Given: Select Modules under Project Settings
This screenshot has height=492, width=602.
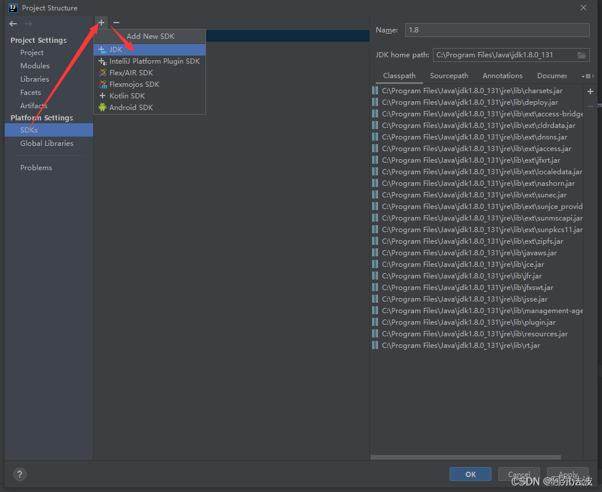Looking at the screenshot, I should pos(35,65).
